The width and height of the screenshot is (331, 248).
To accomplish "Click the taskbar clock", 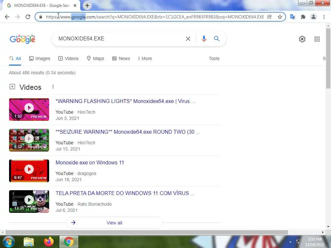I will 315,242.
